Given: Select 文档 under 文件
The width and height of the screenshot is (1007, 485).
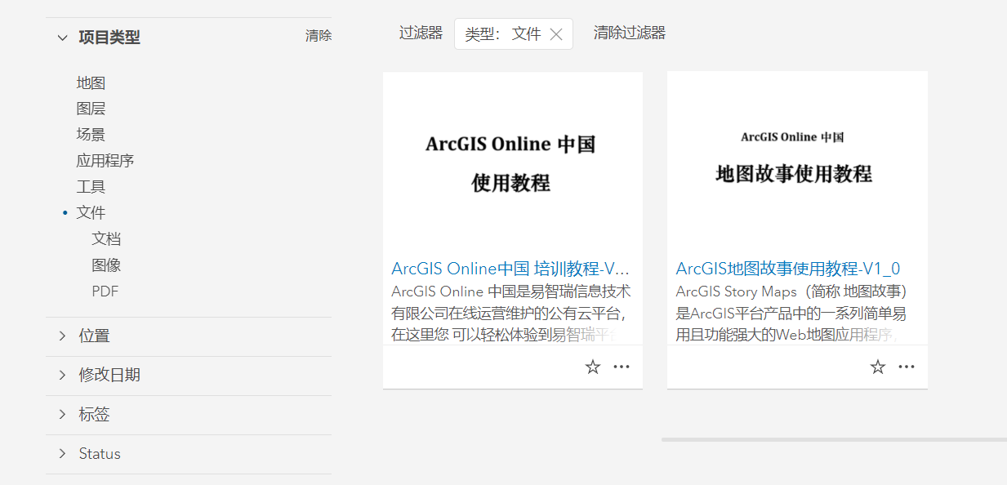Looking at the screenshot, I should point(105,238).
